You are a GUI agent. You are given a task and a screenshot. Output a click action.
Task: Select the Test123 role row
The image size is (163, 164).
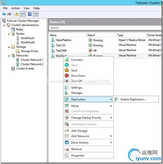pyautogui.click(x=105, y=45)
